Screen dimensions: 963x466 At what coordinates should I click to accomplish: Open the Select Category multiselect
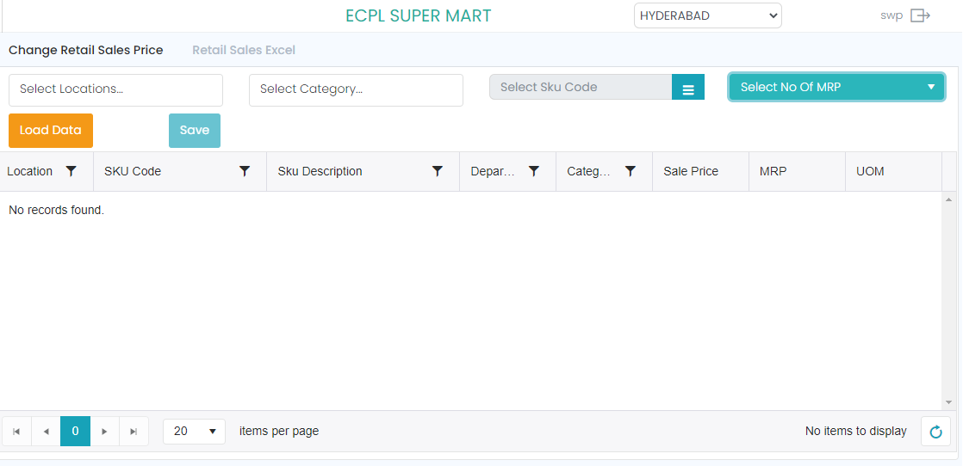[x=356, y=90]
